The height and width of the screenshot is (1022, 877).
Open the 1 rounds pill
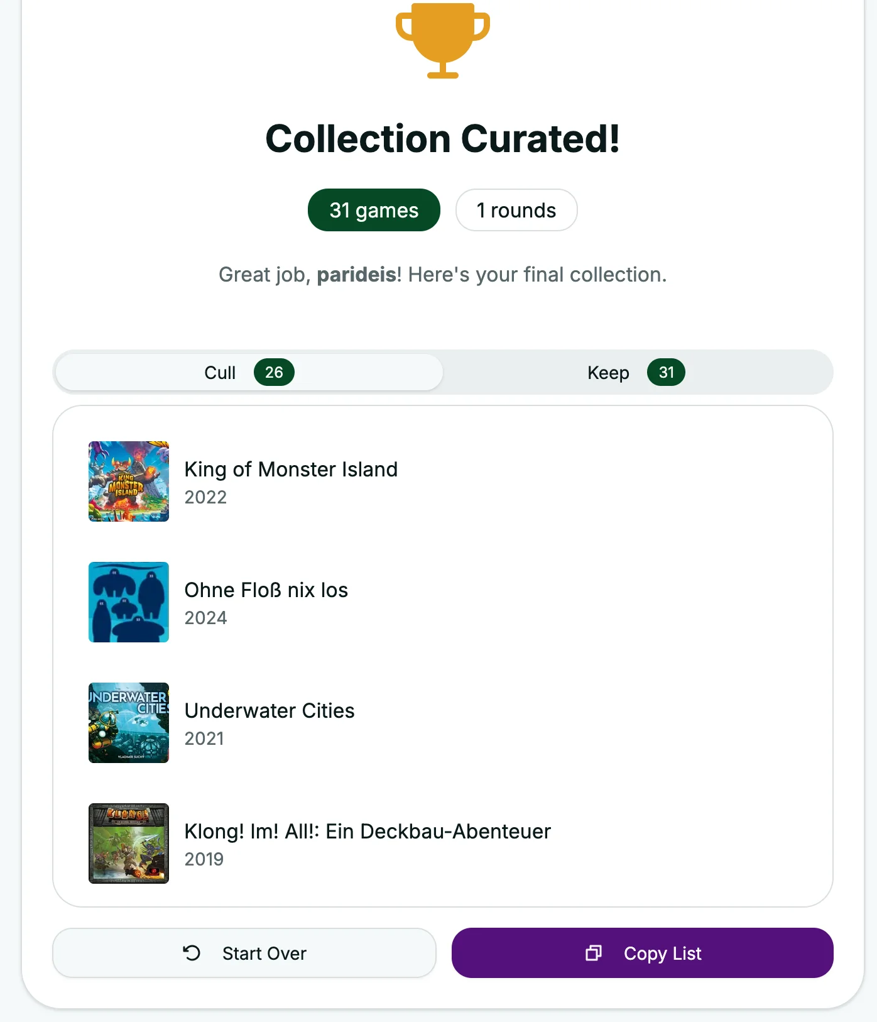click(516, 210)
